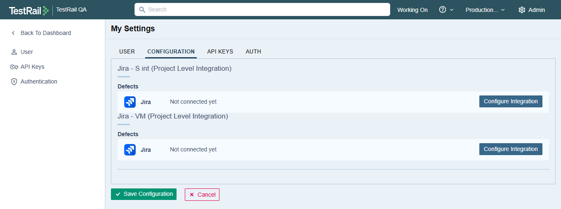Configure Integration for Jira - VM
561x209 pixels.
pyautogui.click(x=511, y=149)
